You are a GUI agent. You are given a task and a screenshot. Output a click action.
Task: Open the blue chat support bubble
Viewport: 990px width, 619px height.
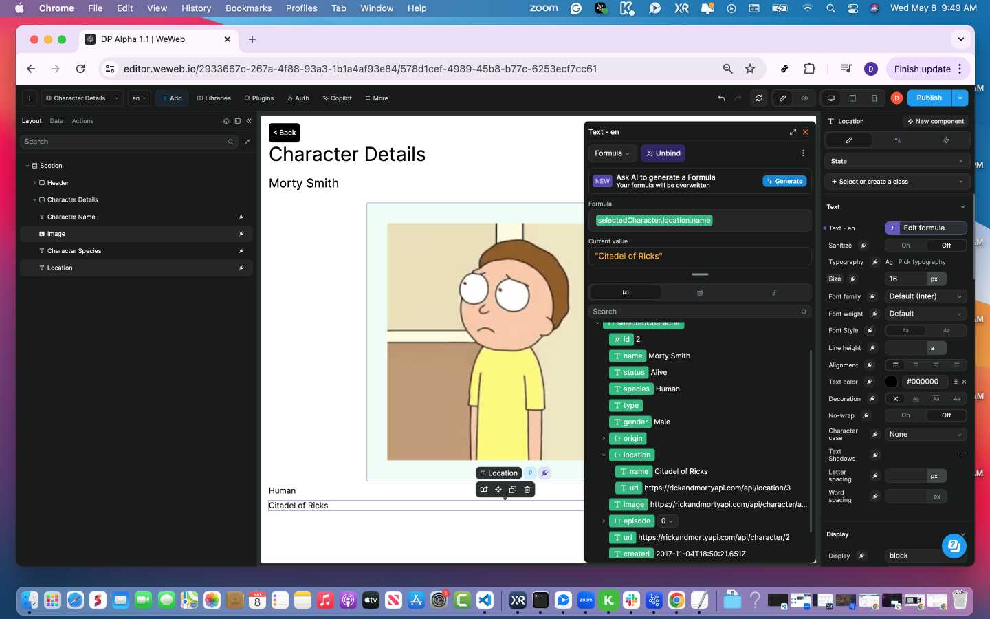tap(954, 546)
